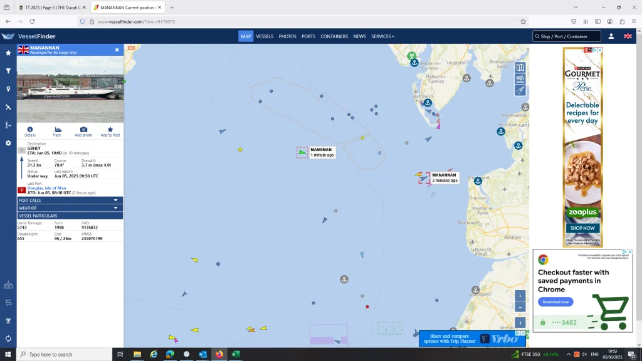This screenshot has height=361, width=642.
Task: Open the settings gear in left sidebar
Action: point(8,143)
